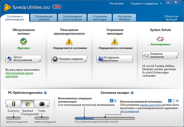Open the обслуживания link below potential text
Image resolution: width=184 pixels, height=127 pixels.
[x=129, y=111]
